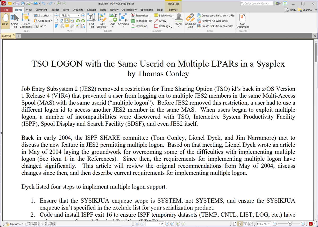Choose the Highlight Text tool
318x227 pixels.
(142, 21)
